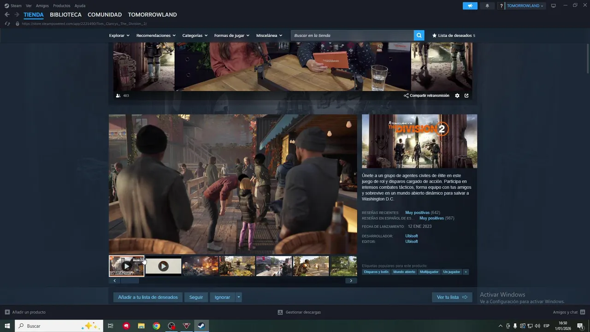590x332 pixels.
Task: Open recent reviews Muy positivas (642)
Action: (x=422, y=213)
